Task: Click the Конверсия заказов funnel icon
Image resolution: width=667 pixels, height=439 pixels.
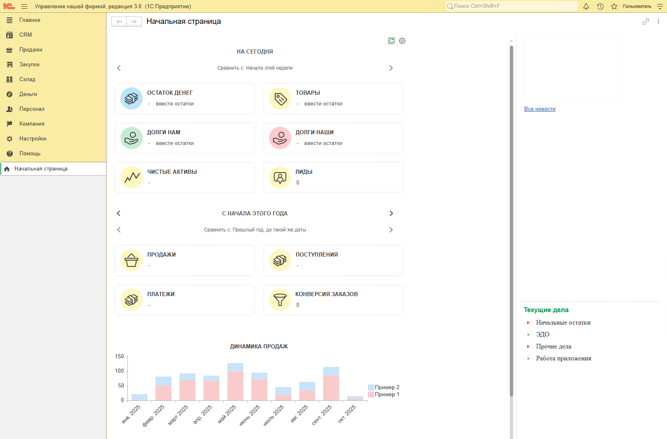Action: click(x=280, y=300)
